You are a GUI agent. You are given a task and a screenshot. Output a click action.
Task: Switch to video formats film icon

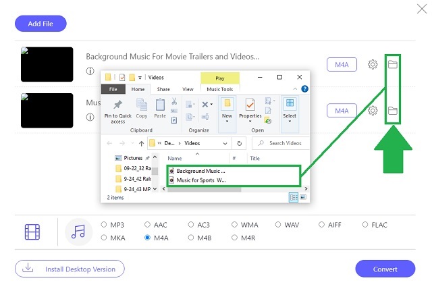click(x=32, y=232)
